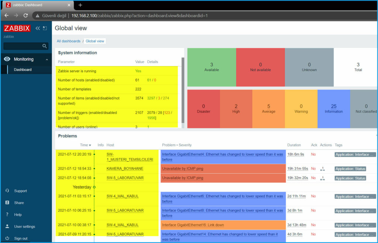
Task: Open a new browser tab with plus
Action: coord(80,5)
